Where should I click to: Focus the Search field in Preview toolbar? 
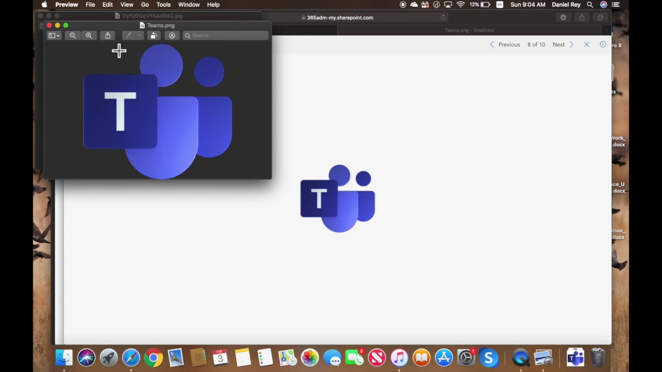tap(226, 36)
